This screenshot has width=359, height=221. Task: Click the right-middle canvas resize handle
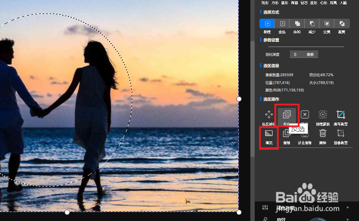239,99
